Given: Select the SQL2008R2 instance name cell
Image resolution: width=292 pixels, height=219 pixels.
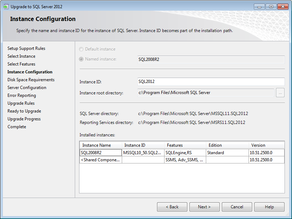Looking at the screenshot, I should (x=101, y=153).
